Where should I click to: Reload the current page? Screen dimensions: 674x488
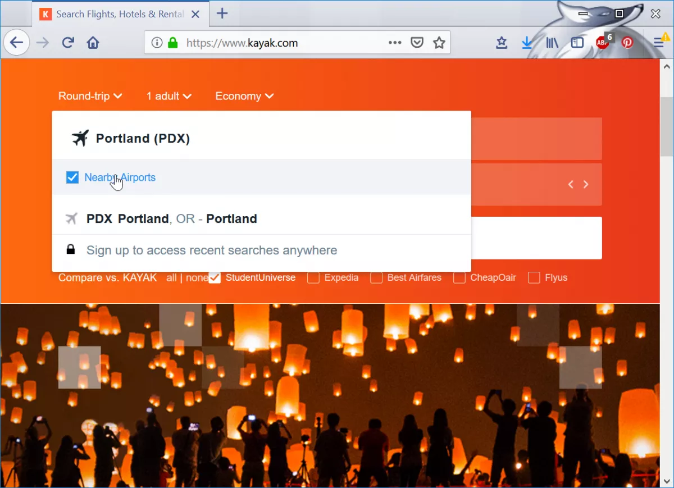(x=68, y=43)
